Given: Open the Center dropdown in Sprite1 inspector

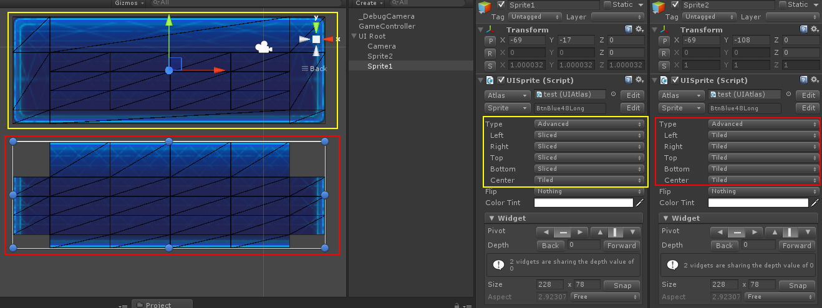Looking at the screenshot, I should (x=589, y=180).
